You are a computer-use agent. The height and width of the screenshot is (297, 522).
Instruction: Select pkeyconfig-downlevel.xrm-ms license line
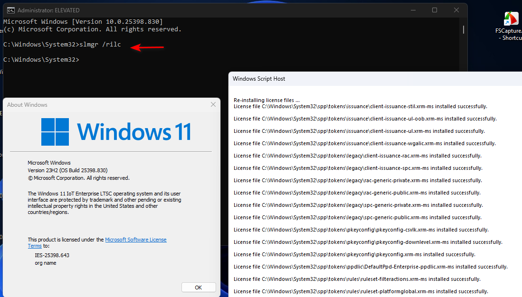click(x=368, y=242)
